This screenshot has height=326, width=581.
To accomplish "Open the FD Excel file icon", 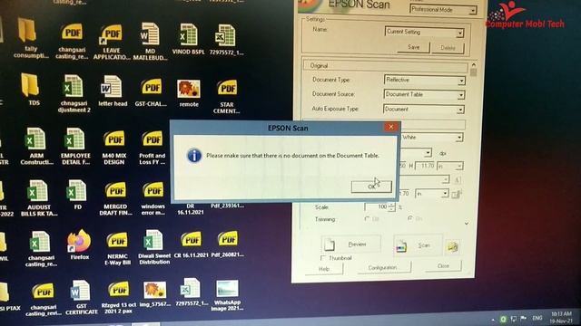I will click(x=77, y=195).
